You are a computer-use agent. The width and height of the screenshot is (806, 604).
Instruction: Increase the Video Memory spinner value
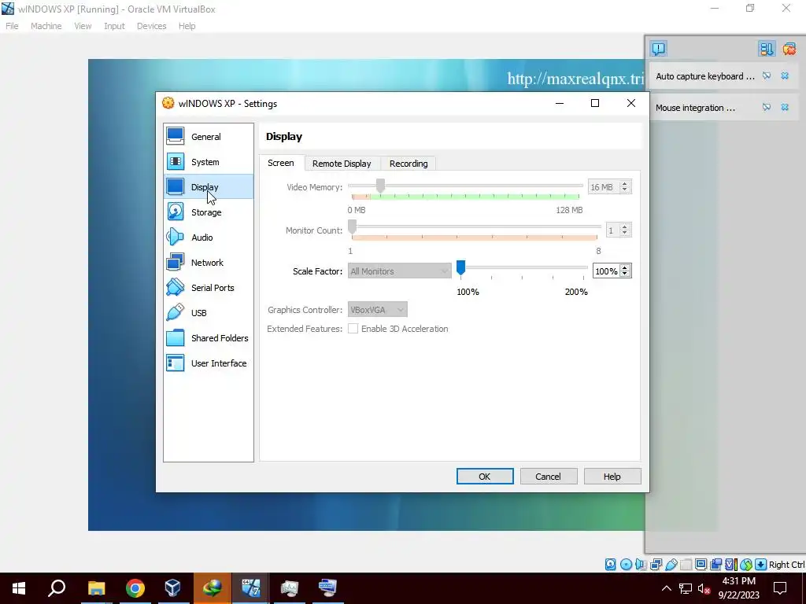click(624, 184)
